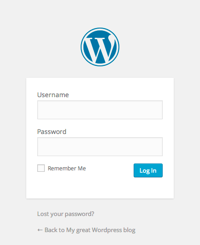Click the Password label
Viewport: 200px width, 245px height.
52,132
